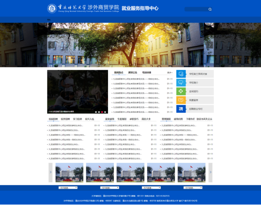Click the top blue monitor system icon
261x205 pixels.
[181, 74]
